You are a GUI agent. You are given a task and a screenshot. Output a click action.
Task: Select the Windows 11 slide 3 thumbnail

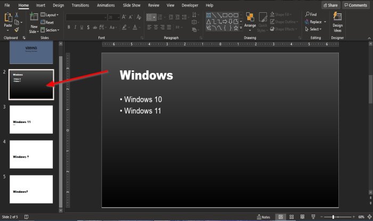(x=31, y=119)
